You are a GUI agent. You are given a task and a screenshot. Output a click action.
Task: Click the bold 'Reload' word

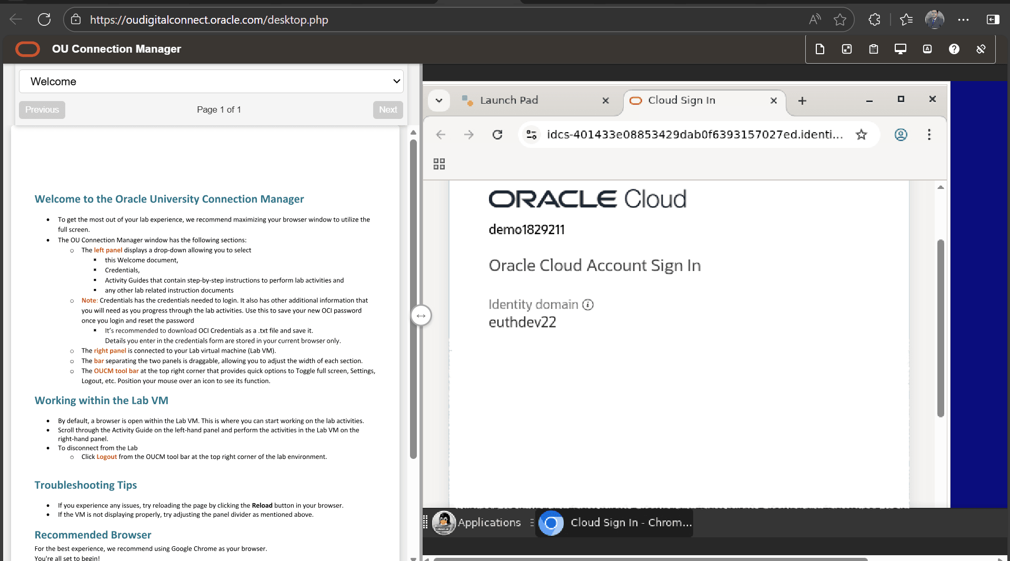coord(262,506)
